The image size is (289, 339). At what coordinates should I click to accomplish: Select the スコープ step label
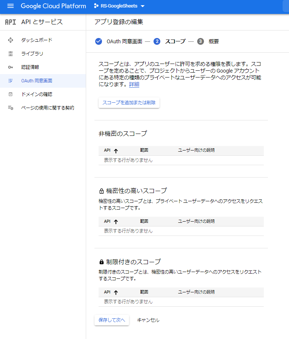(x=175, y=41)
